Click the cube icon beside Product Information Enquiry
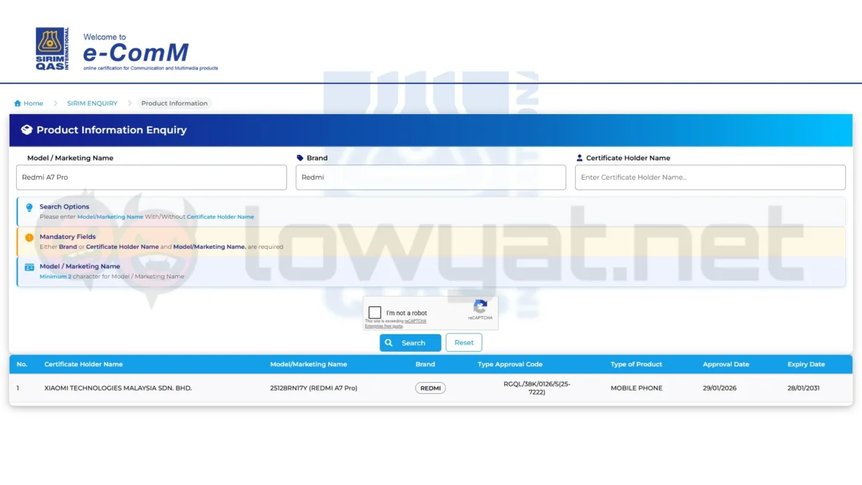 point(26,130)
